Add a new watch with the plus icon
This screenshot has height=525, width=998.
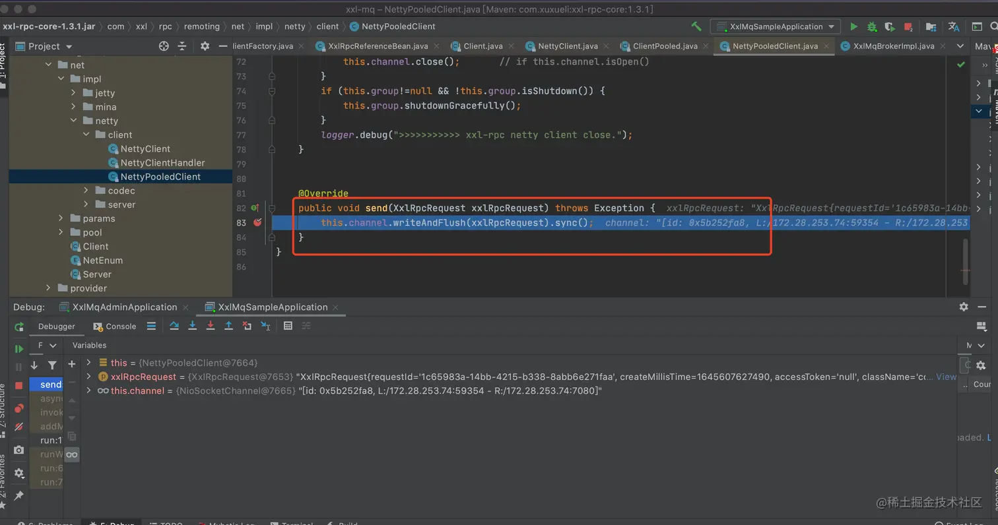(72, 363)
